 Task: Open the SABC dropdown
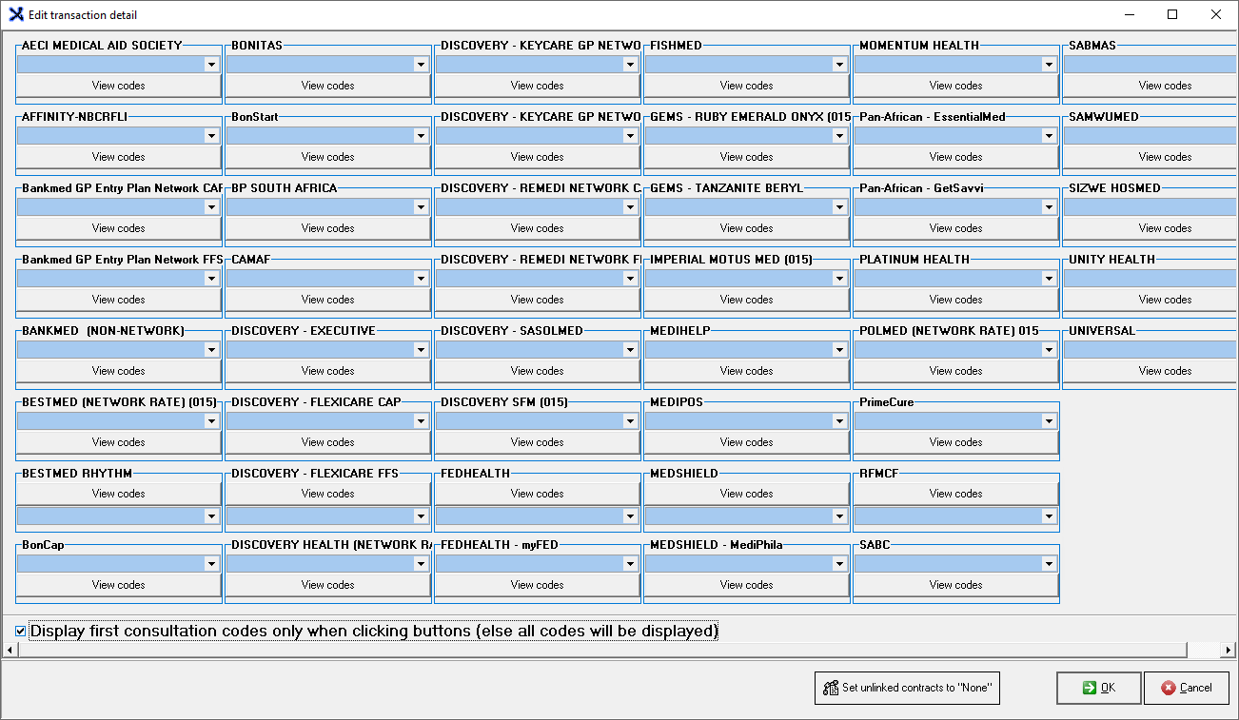(x=1049, y=564)
